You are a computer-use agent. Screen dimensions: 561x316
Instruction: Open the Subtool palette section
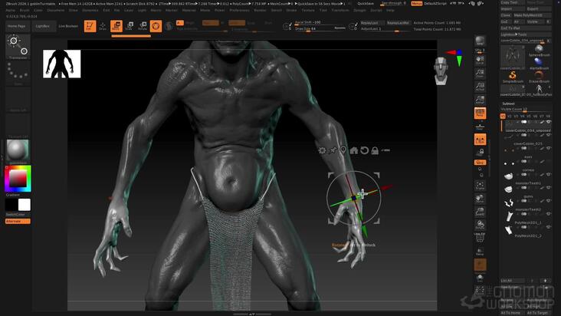pyautogui.click(x=508, y=104)
